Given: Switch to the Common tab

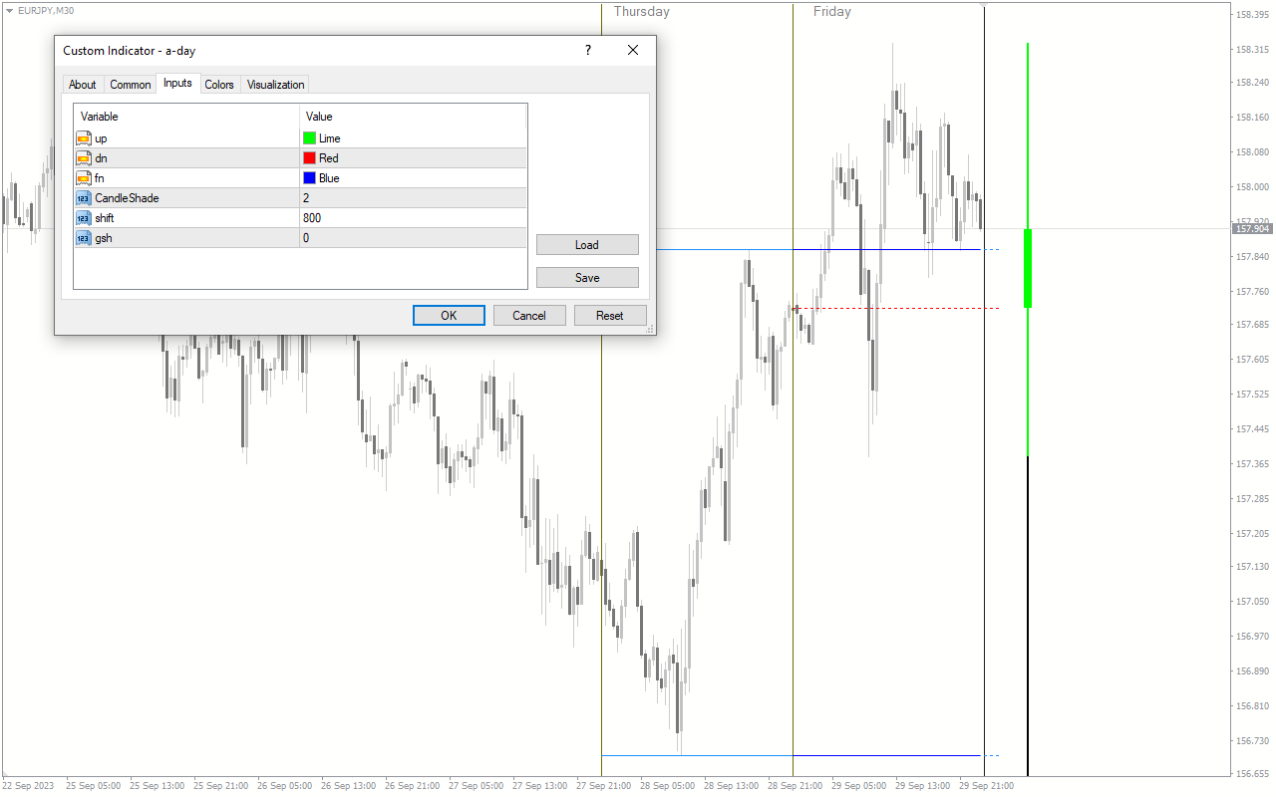Looking at the screenshot, I should [131, 85].
